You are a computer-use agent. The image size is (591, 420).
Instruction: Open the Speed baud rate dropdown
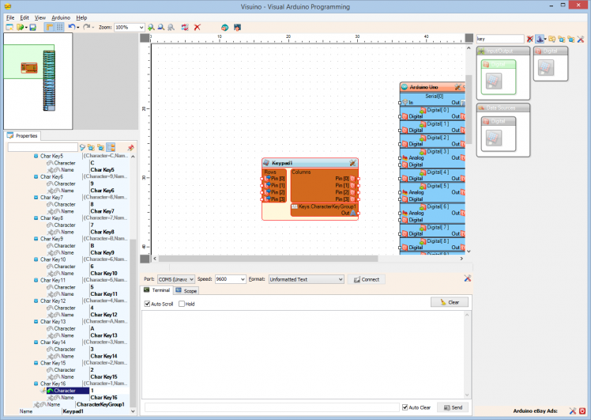(242, 279)
